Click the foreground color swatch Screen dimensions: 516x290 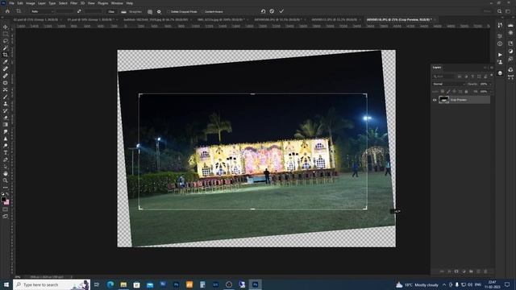tap(3, 199)
